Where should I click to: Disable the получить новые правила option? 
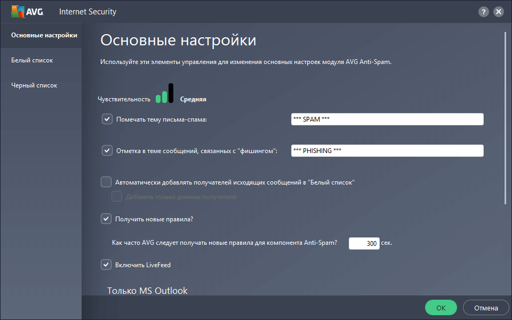(x=106, y=219)
